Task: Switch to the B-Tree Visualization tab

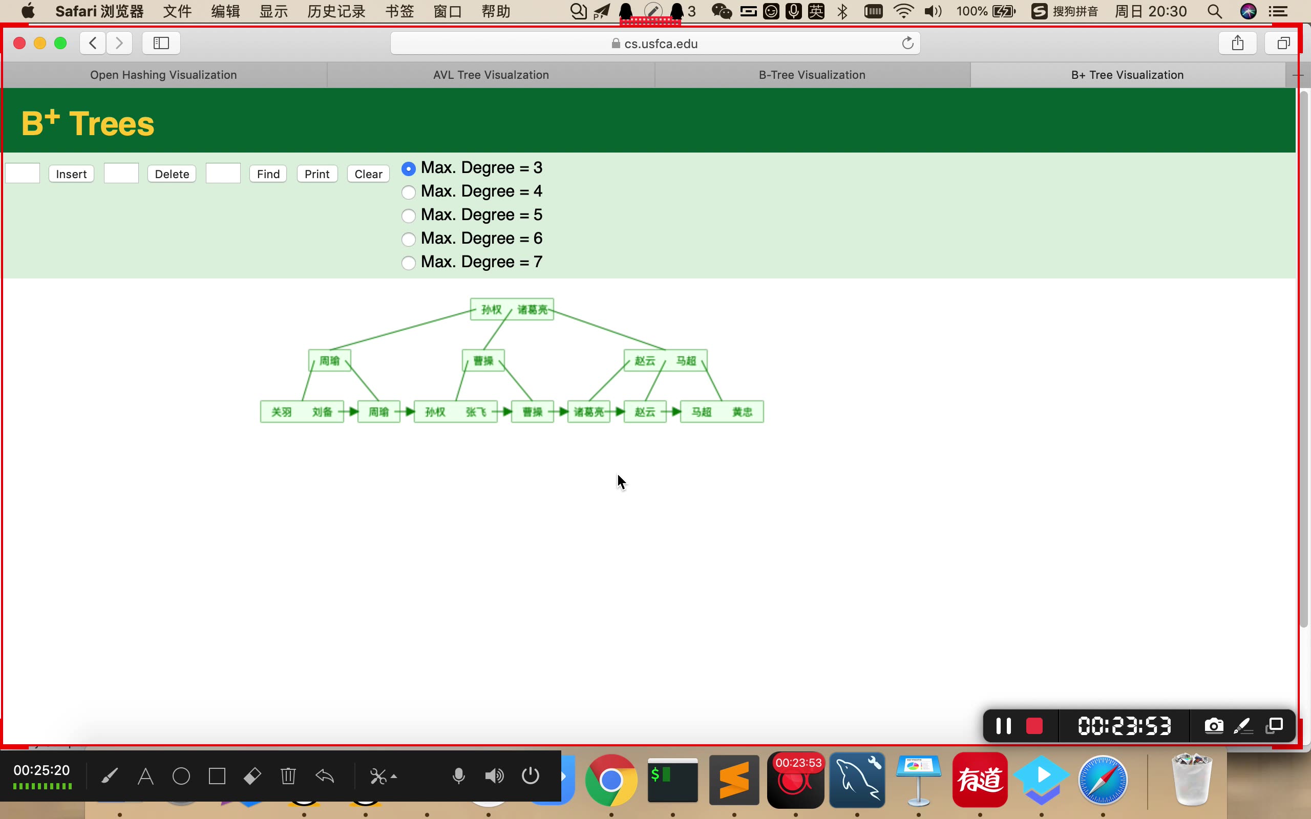Action: coord(812,75)
